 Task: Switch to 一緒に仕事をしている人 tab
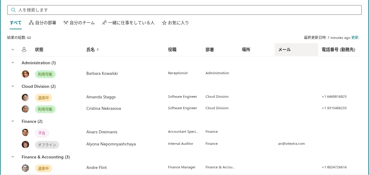pyautogui.click(x=129, y=23)
